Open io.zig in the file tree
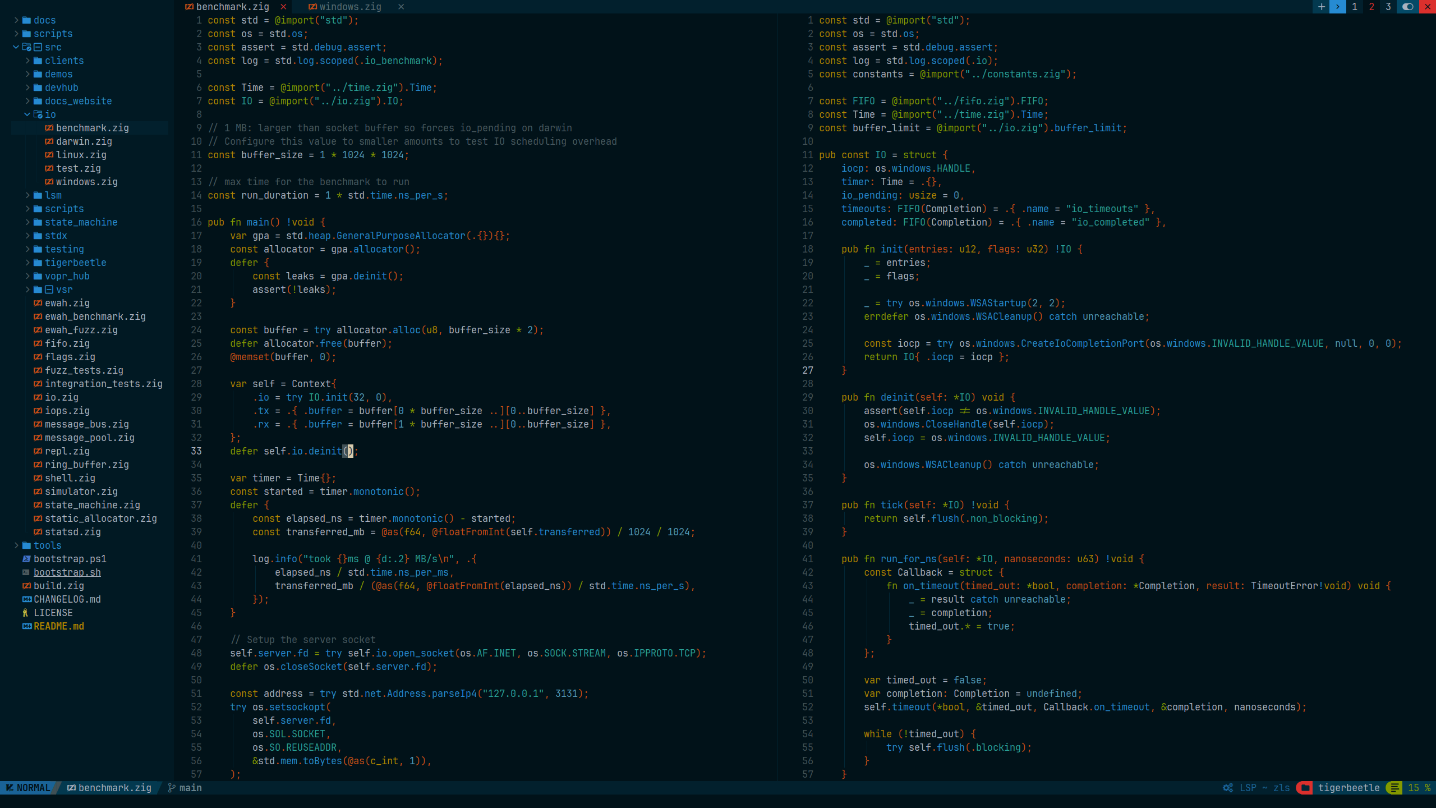The width and height of the screenshot is (1436, 808). tap(62, 397)
